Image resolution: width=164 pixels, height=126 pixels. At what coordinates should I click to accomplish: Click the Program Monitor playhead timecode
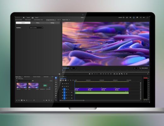coord(66,68)
